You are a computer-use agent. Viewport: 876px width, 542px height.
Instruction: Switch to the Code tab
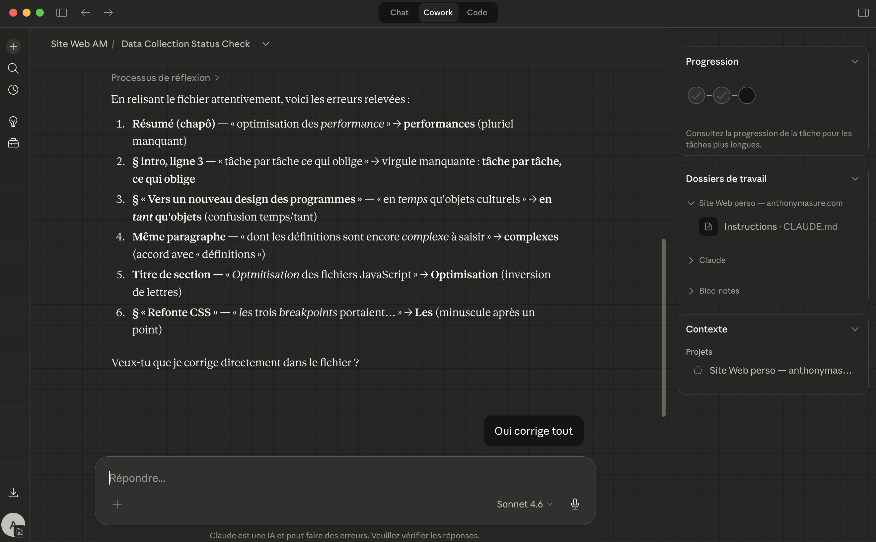pos(477,13)
